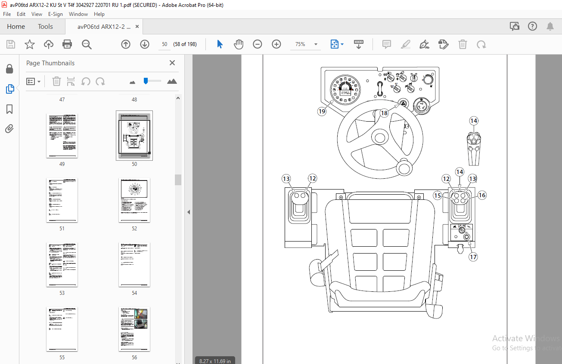
Task: Expand the fit page options dropdown arrow
Action: (342, 44)
